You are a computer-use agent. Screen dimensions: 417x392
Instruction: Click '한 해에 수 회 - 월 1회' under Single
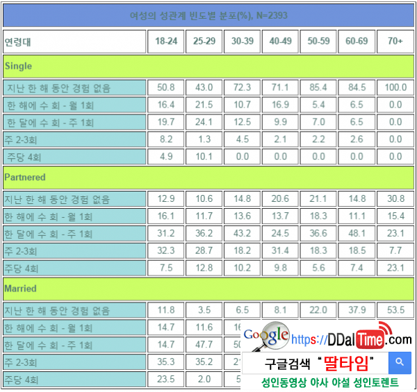(74, 105)
